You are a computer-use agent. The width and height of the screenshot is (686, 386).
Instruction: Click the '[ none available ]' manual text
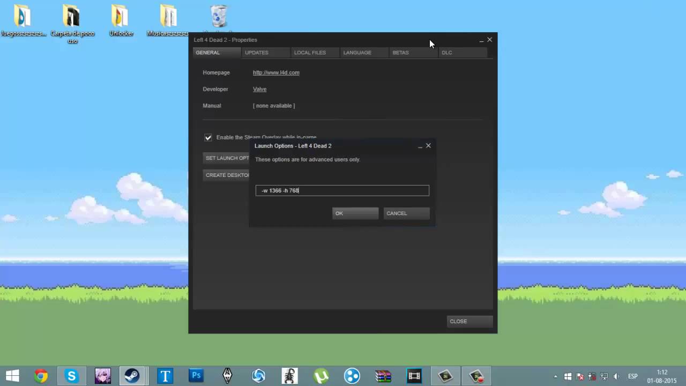tap(274, 106)
